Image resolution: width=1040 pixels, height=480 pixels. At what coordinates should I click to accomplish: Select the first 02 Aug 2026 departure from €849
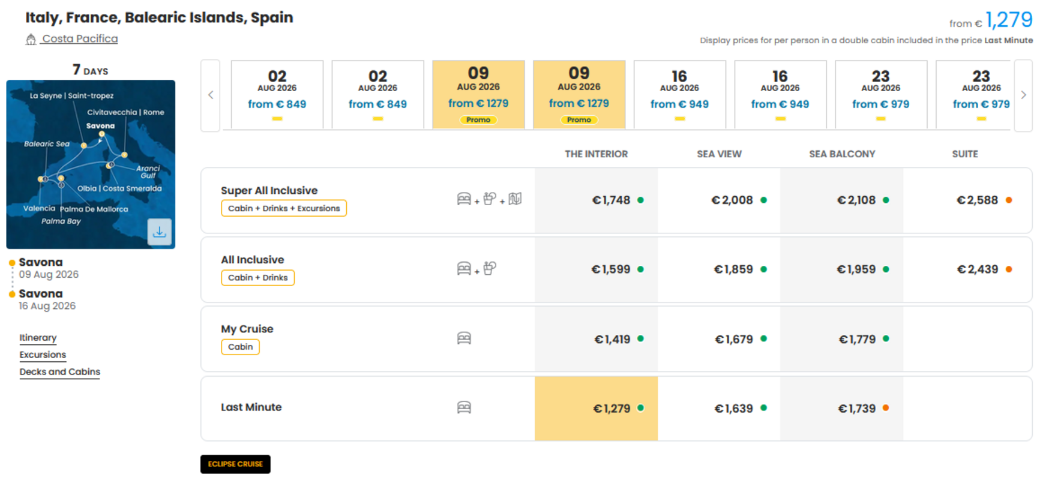277,95
